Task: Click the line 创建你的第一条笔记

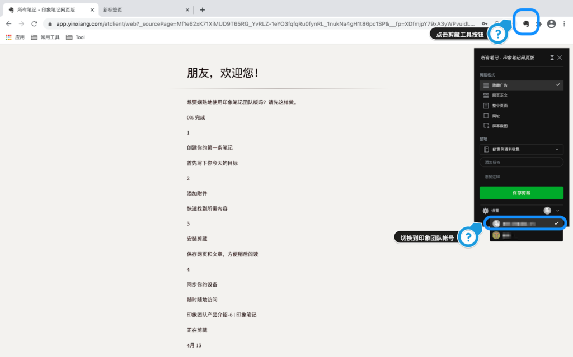Action: (210, 148)
